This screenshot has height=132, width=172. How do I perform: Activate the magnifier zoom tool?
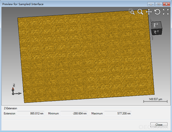[140, 12]
